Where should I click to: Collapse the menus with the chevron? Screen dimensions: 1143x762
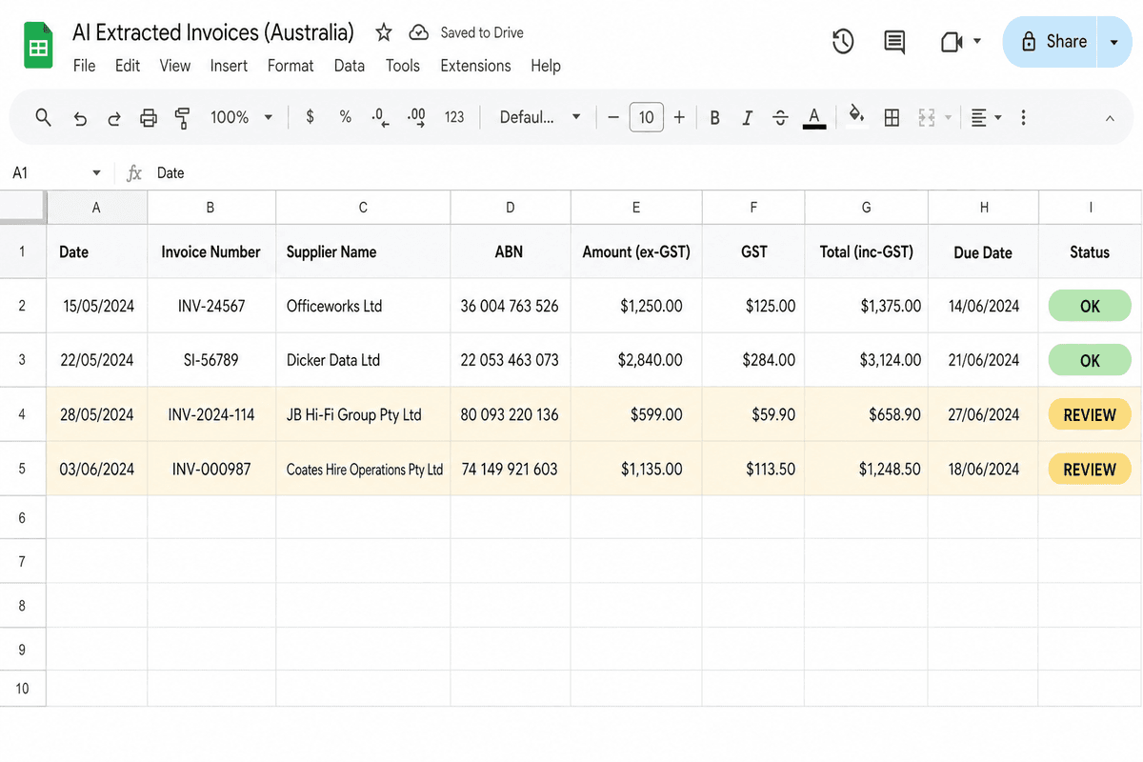1110,118
